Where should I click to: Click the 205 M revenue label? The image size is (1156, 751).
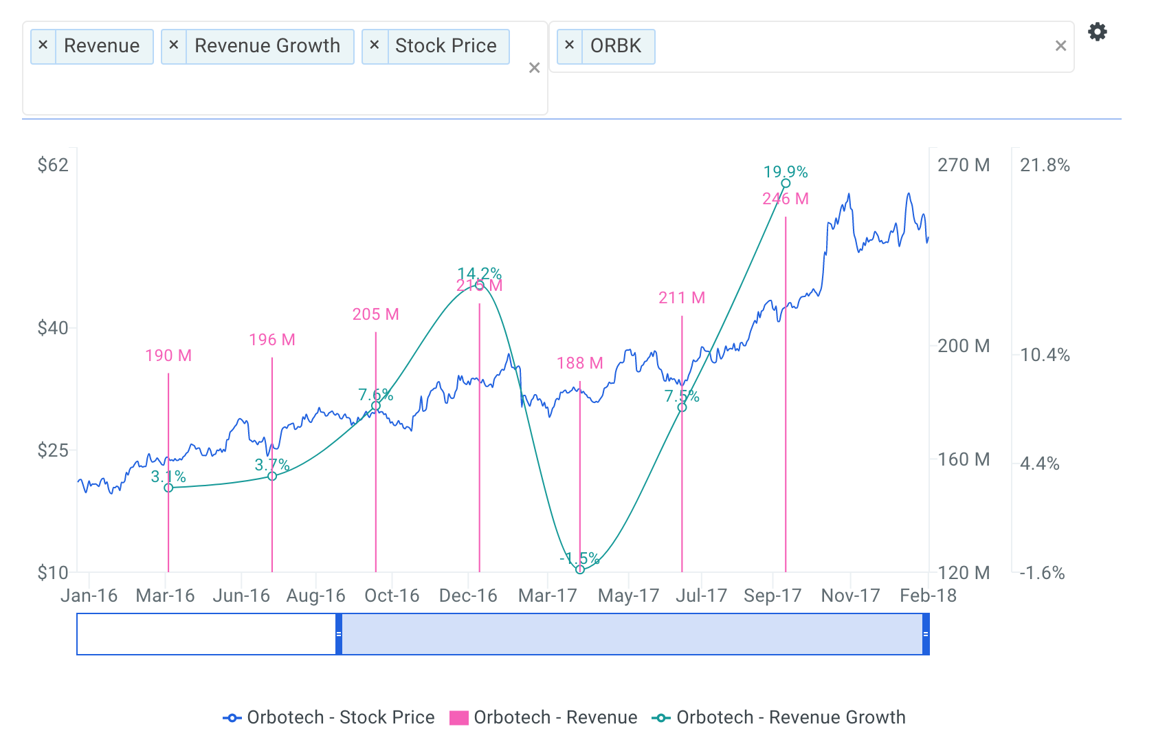tap(376, 314)
